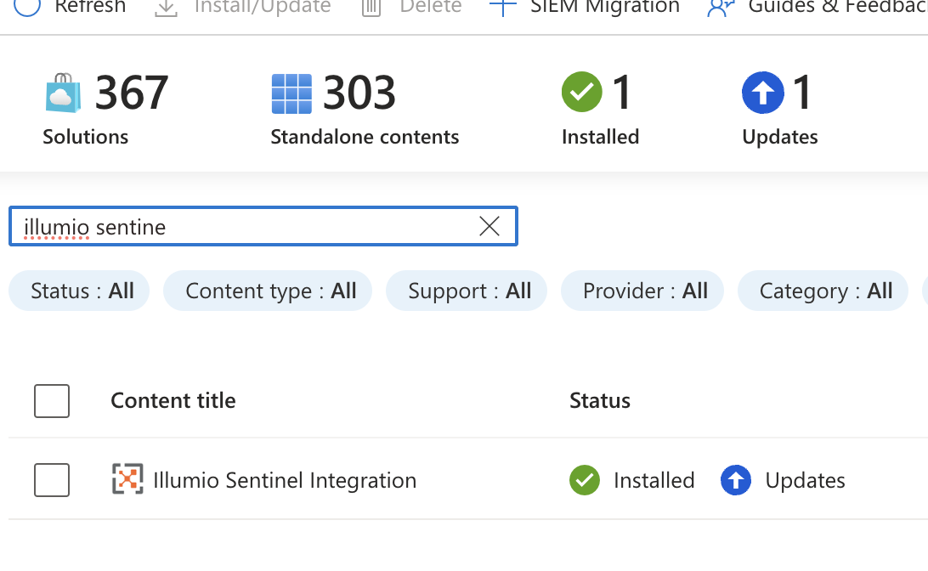
Task: Click the 303 Standalone contents count
Action: (x=359, y=93)
